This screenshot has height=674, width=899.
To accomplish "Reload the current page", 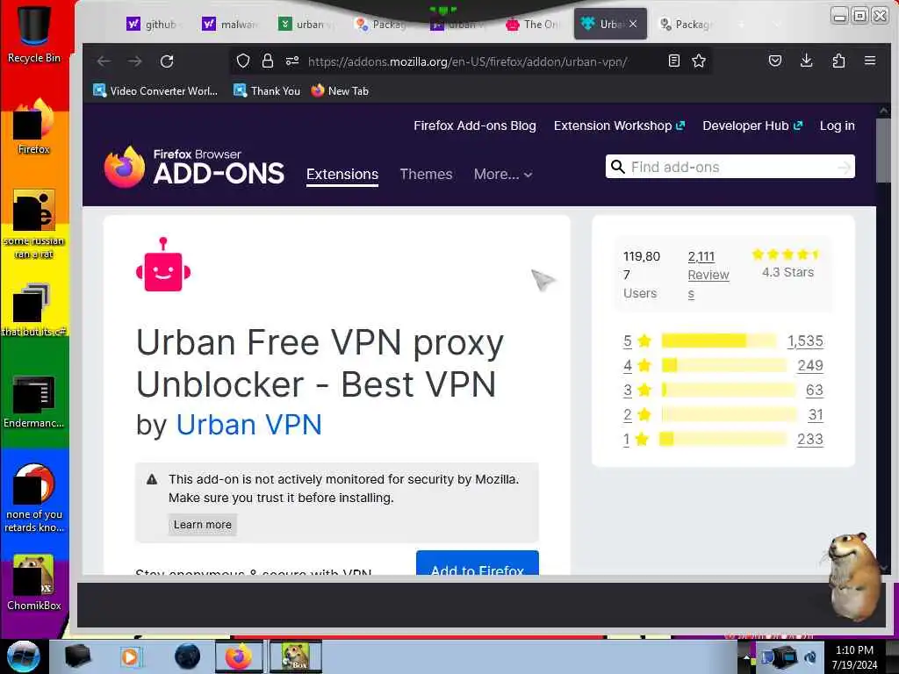I will (x=167, y=61).
